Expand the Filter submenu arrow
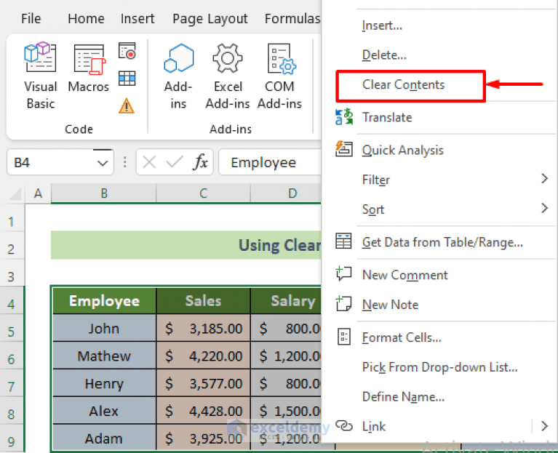Viewport: 558px width, 453px height. (x=544, y=178)
